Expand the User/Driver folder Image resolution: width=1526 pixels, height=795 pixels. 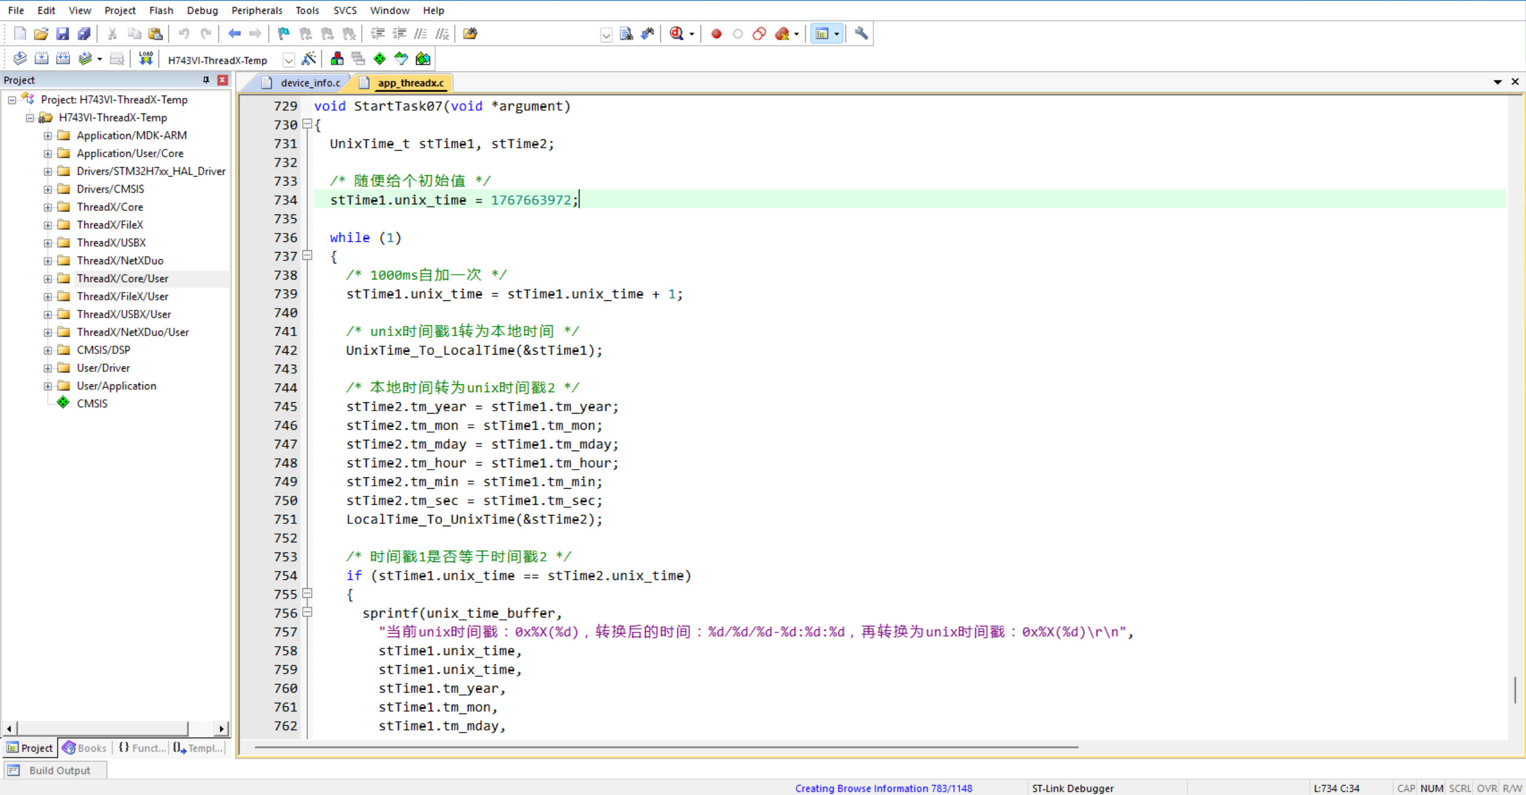tap(48, 368)
